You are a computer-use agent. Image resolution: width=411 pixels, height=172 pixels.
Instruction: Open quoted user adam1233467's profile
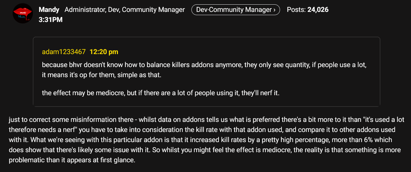(x=64, y=52)
